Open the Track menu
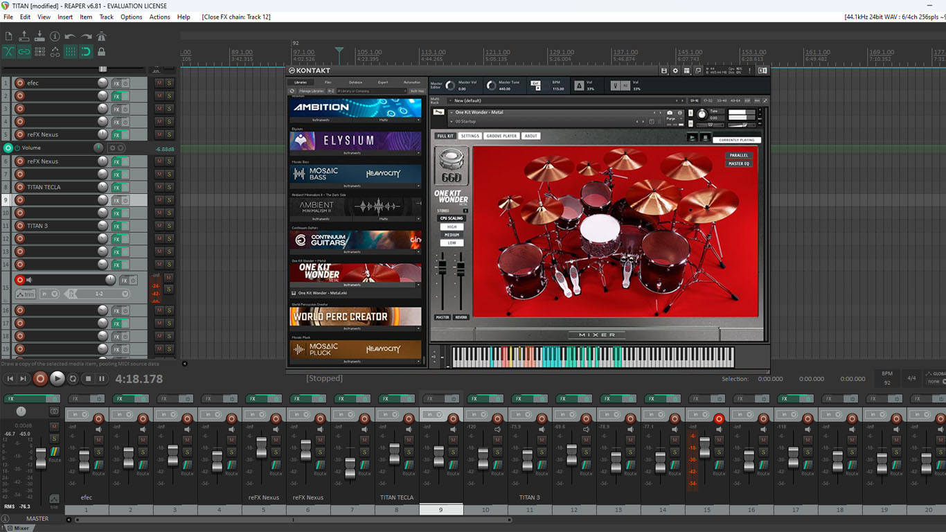 (x=106, y=17)
